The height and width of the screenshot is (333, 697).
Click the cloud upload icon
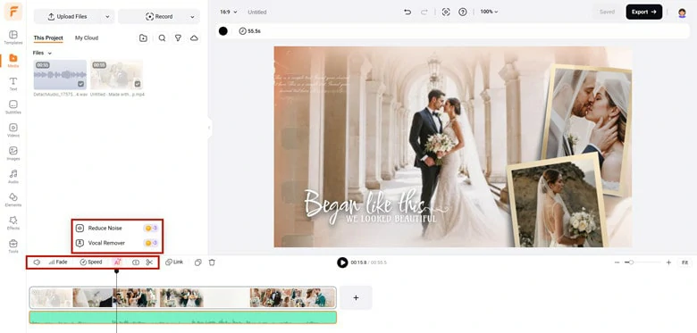(194, 38)
